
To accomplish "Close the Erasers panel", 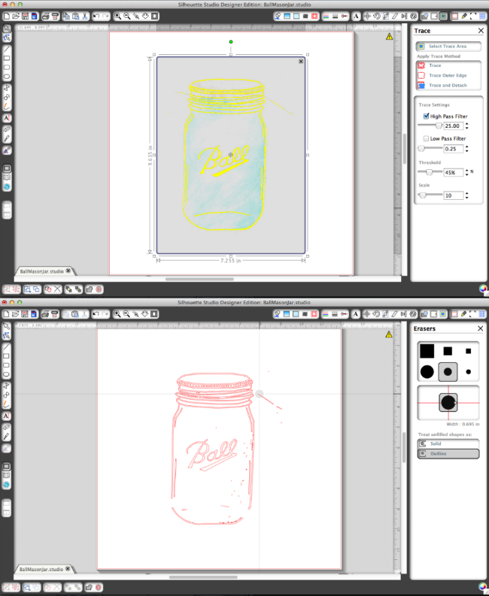I will [x=480, y=328].
